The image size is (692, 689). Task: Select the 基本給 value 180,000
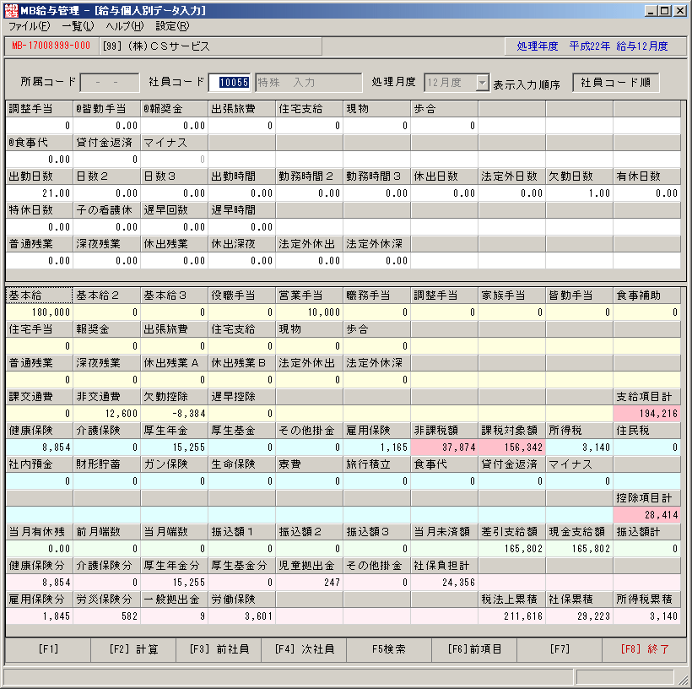(x=40, y=312)
